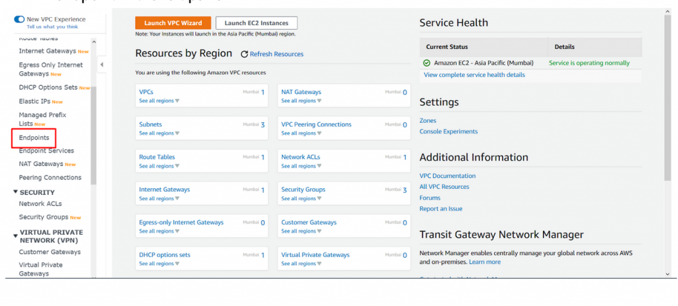Screen dimensions: 678x306
Task: Click the Refresh Resources circular arrow icon
Action: [244, 54]
